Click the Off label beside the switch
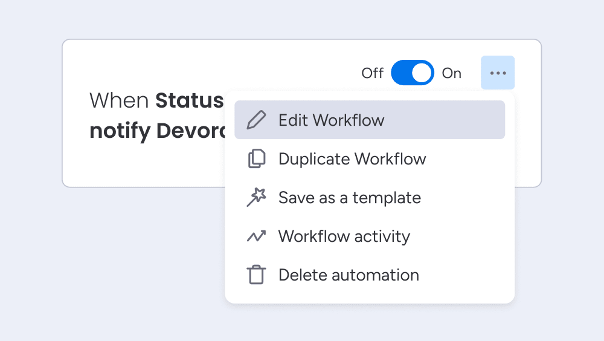 click(x=373, y=73)
